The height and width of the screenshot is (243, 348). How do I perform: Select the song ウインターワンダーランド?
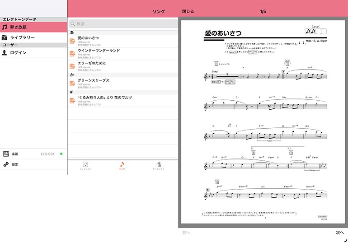123,54
